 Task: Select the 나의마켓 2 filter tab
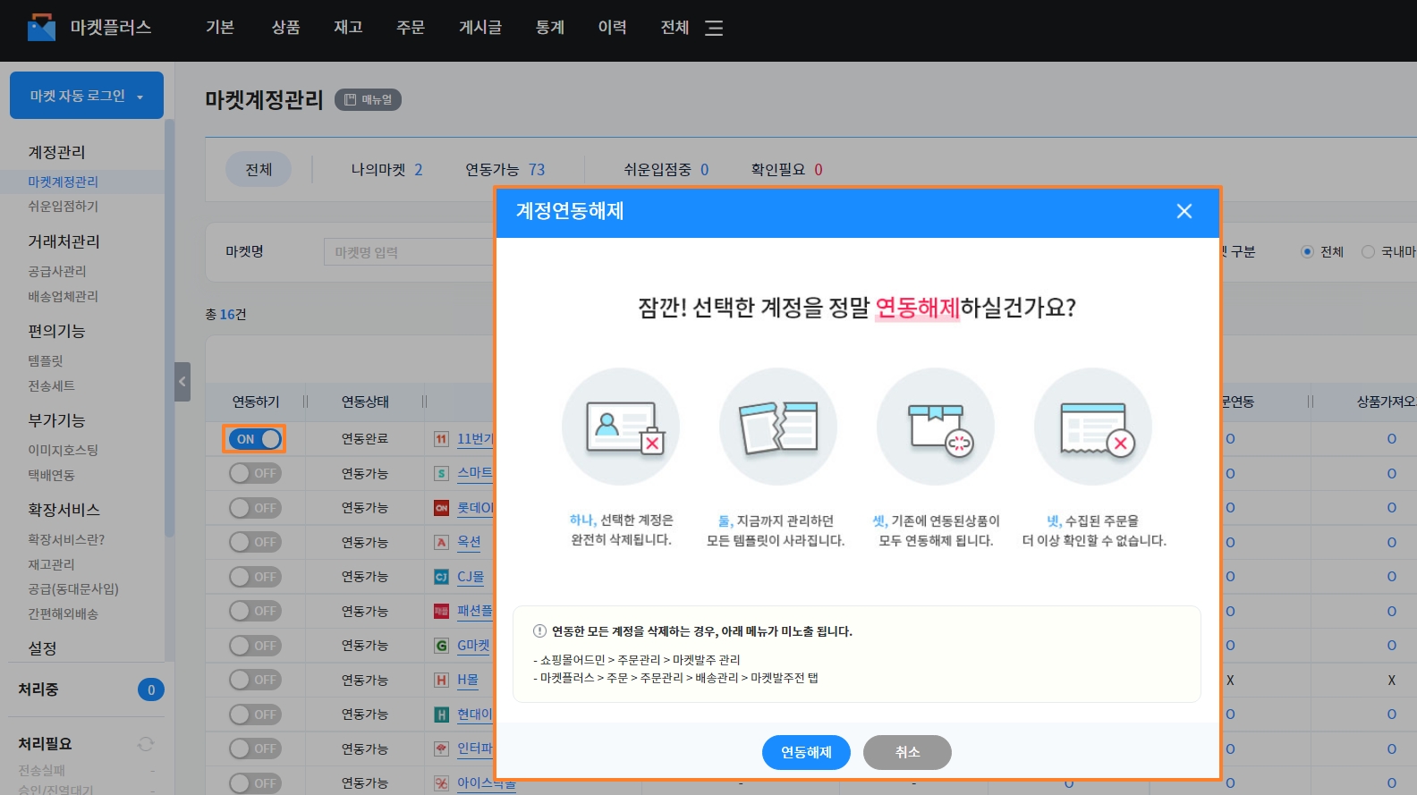[386, 170]
